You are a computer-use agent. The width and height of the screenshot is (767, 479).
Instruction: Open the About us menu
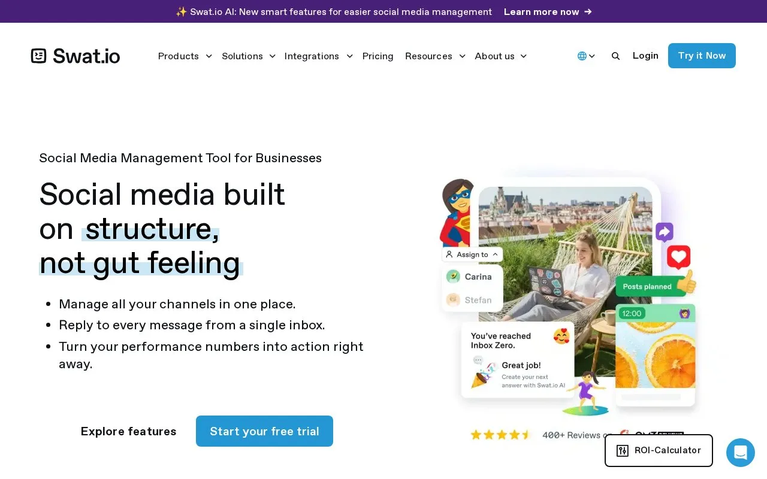[x=494, y=56]
